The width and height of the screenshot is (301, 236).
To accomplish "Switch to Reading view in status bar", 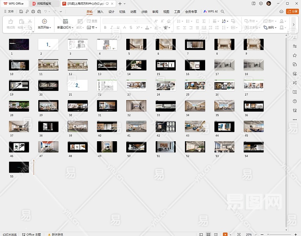I will coord(215,234).
